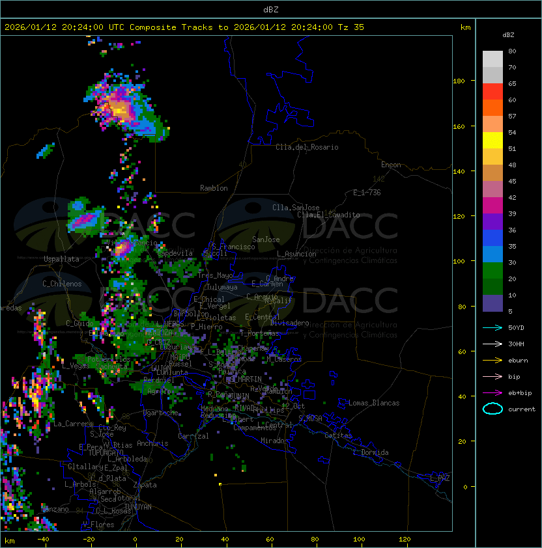542x548 pixels.
Task: Click the light gray swatch below 80
Action: click(492, 59)
